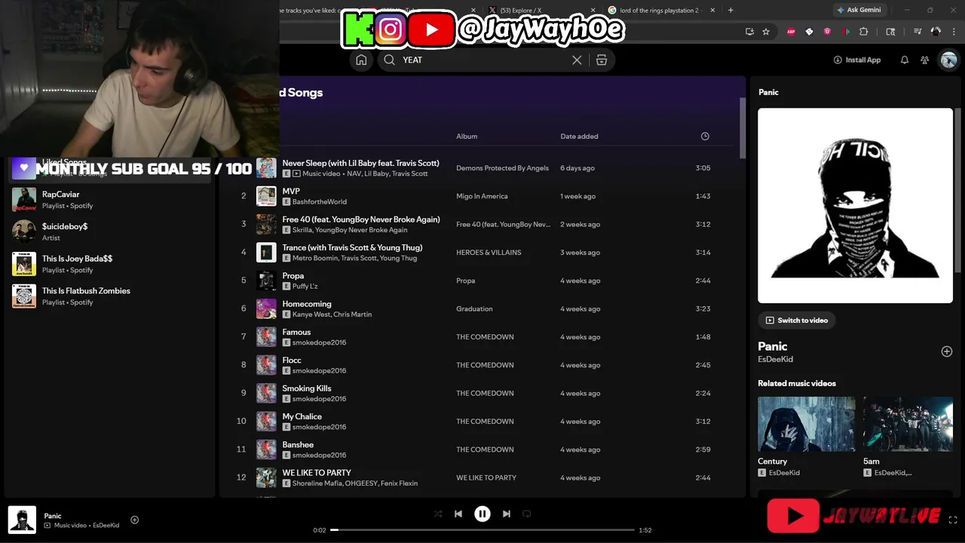
Task: Switch to the lord of the rings Google tab
Action: coord(663,11)
